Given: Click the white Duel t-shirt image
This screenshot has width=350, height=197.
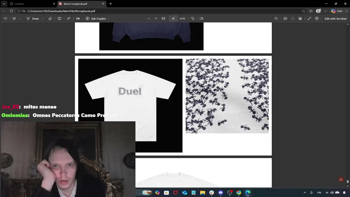Looking at the screenshot, I should 130,106.
